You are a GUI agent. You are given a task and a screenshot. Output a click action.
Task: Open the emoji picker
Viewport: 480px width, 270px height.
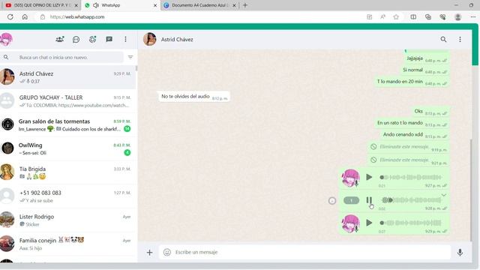(166, 252)
